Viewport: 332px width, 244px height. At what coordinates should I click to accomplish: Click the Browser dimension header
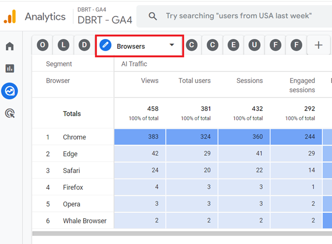[x=58, y=81]
